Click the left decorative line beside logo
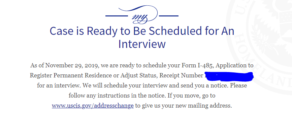The height and width of the screenshot is (122, 292). point(117,16)
